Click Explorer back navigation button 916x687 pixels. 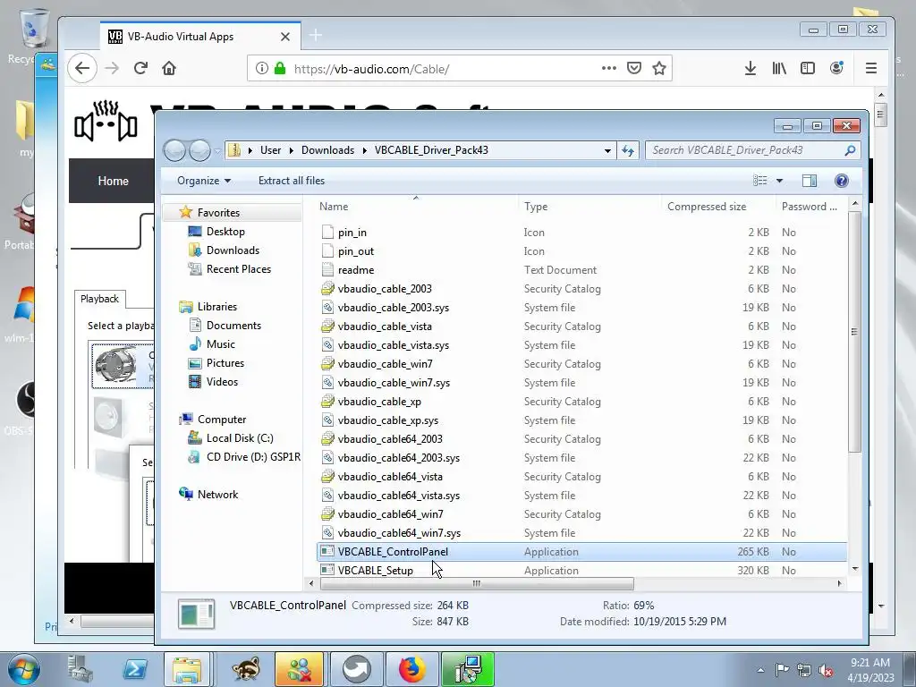tap(174, 150)
